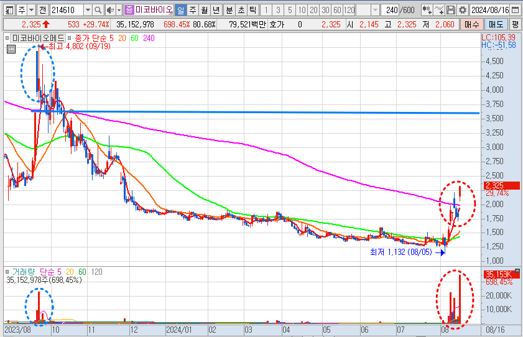Choose the 30 interval button
This screenshot has width=523, height=337.
[x=325, y=10]
